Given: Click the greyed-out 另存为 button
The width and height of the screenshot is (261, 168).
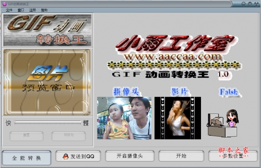Looking at the screenshot, I should [x=69, y=136].
